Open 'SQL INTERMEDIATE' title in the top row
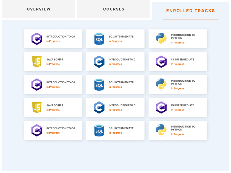 click(121, 37)
